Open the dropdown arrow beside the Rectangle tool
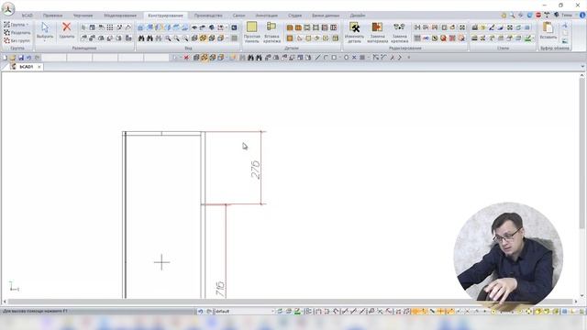 339,58
